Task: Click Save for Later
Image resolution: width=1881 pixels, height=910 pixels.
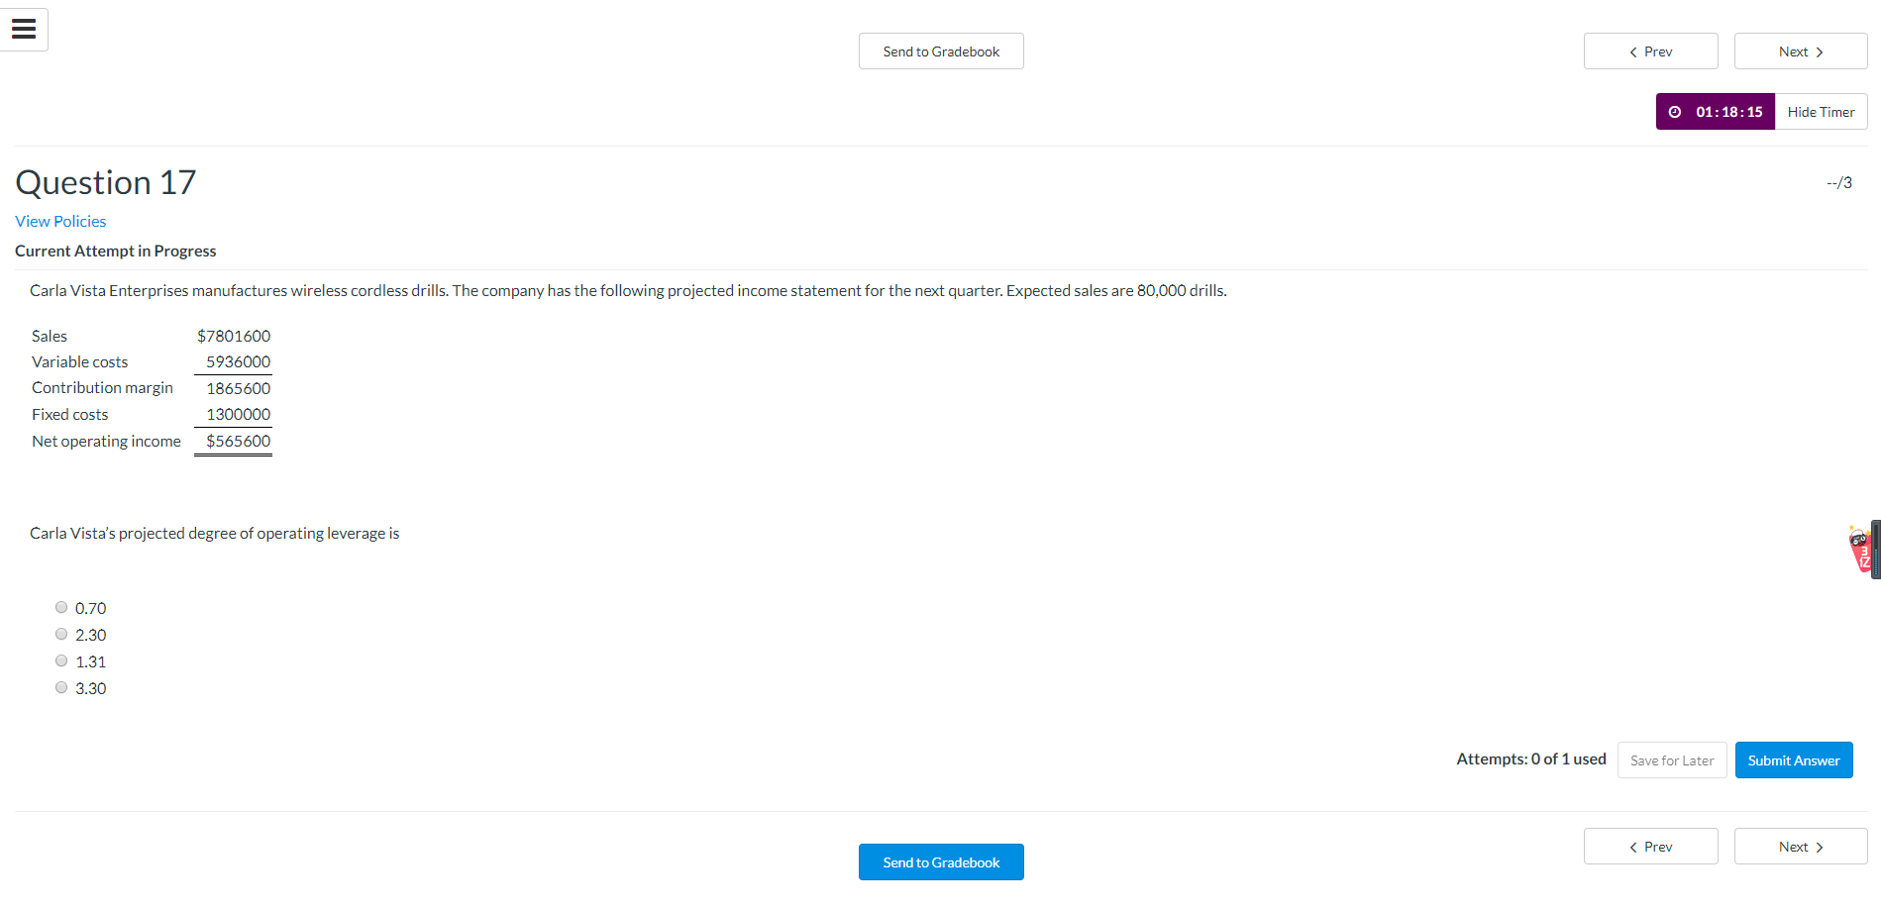Action: coord(1671,759)
